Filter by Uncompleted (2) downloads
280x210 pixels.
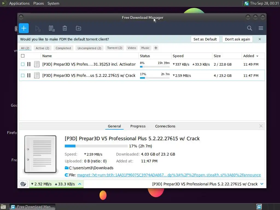(x=89, y=48)
